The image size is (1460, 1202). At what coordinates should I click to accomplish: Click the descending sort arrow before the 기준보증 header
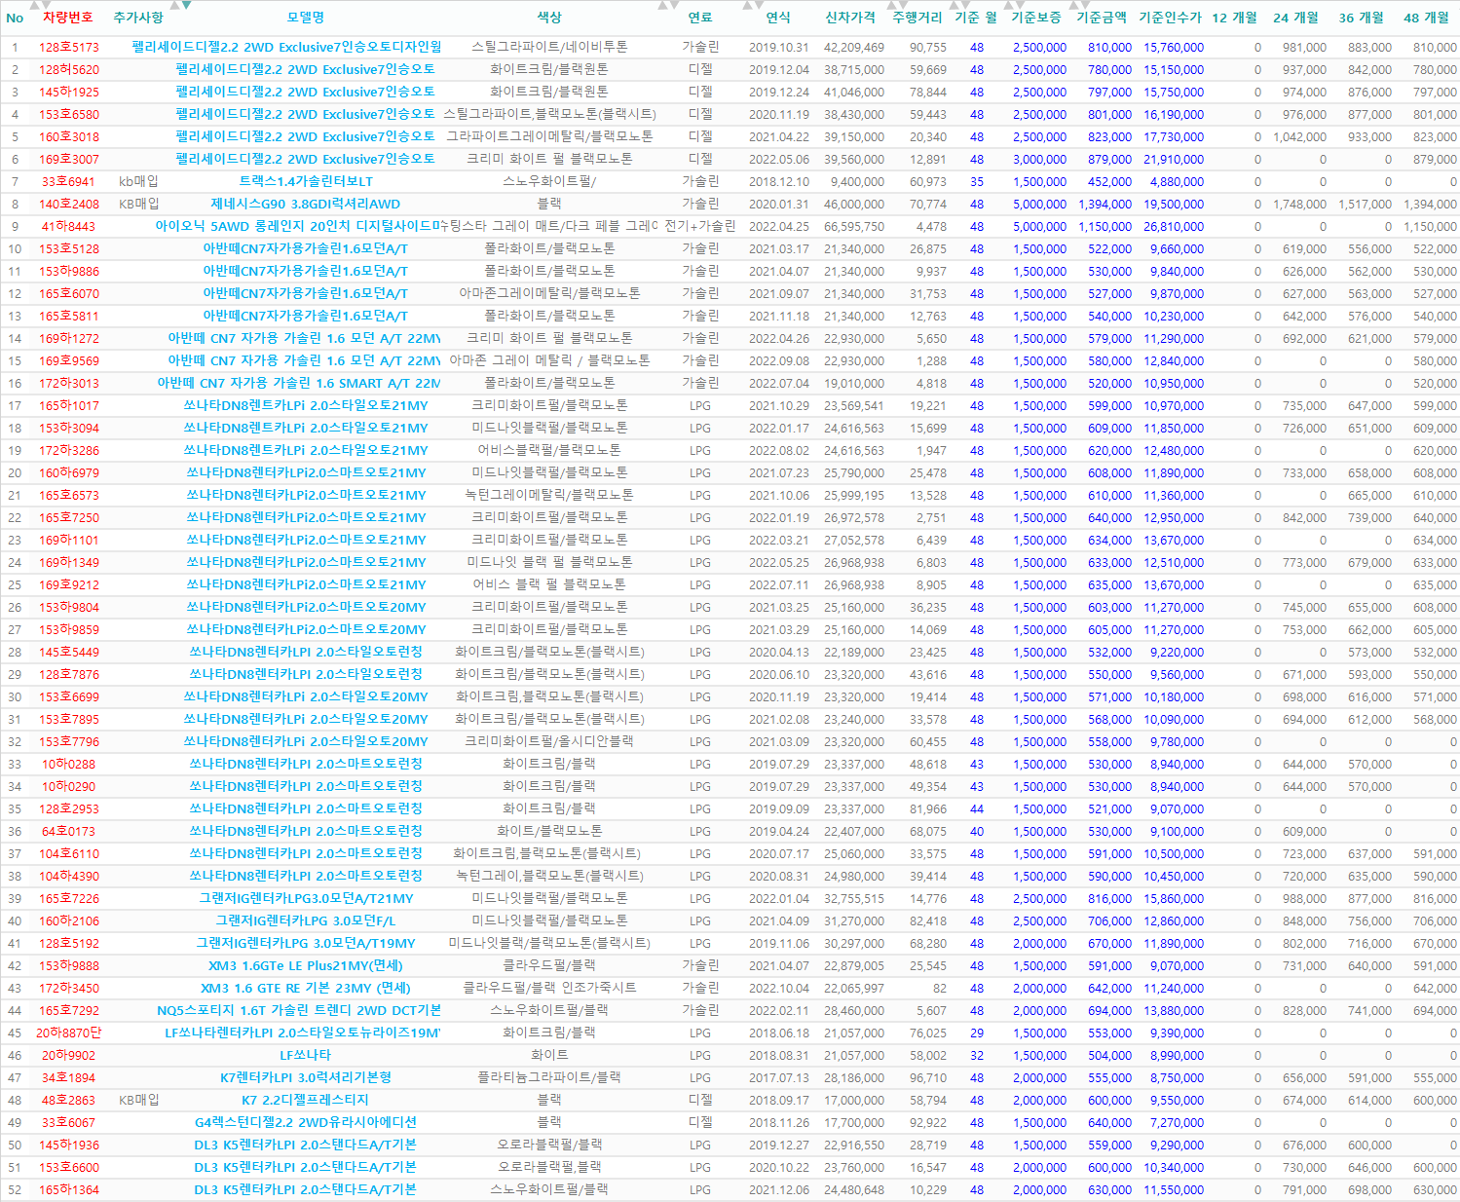[1022, 6]
